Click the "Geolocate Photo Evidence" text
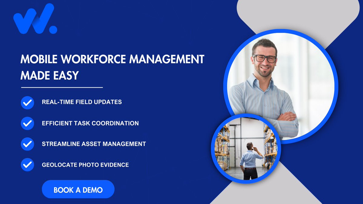Image resolution: width=363 pixels, height=204 pixels. [85, 165]
